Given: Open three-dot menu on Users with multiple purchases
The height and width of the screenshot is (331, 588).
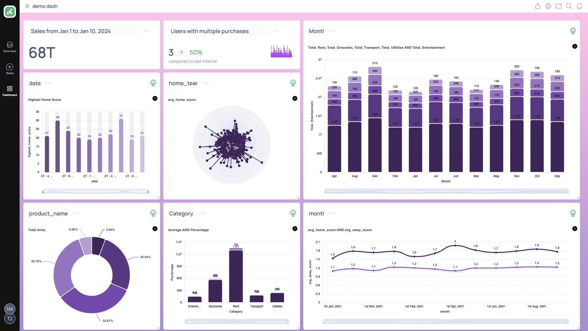Looking at the screenshot, I should [x=277, y=31].
